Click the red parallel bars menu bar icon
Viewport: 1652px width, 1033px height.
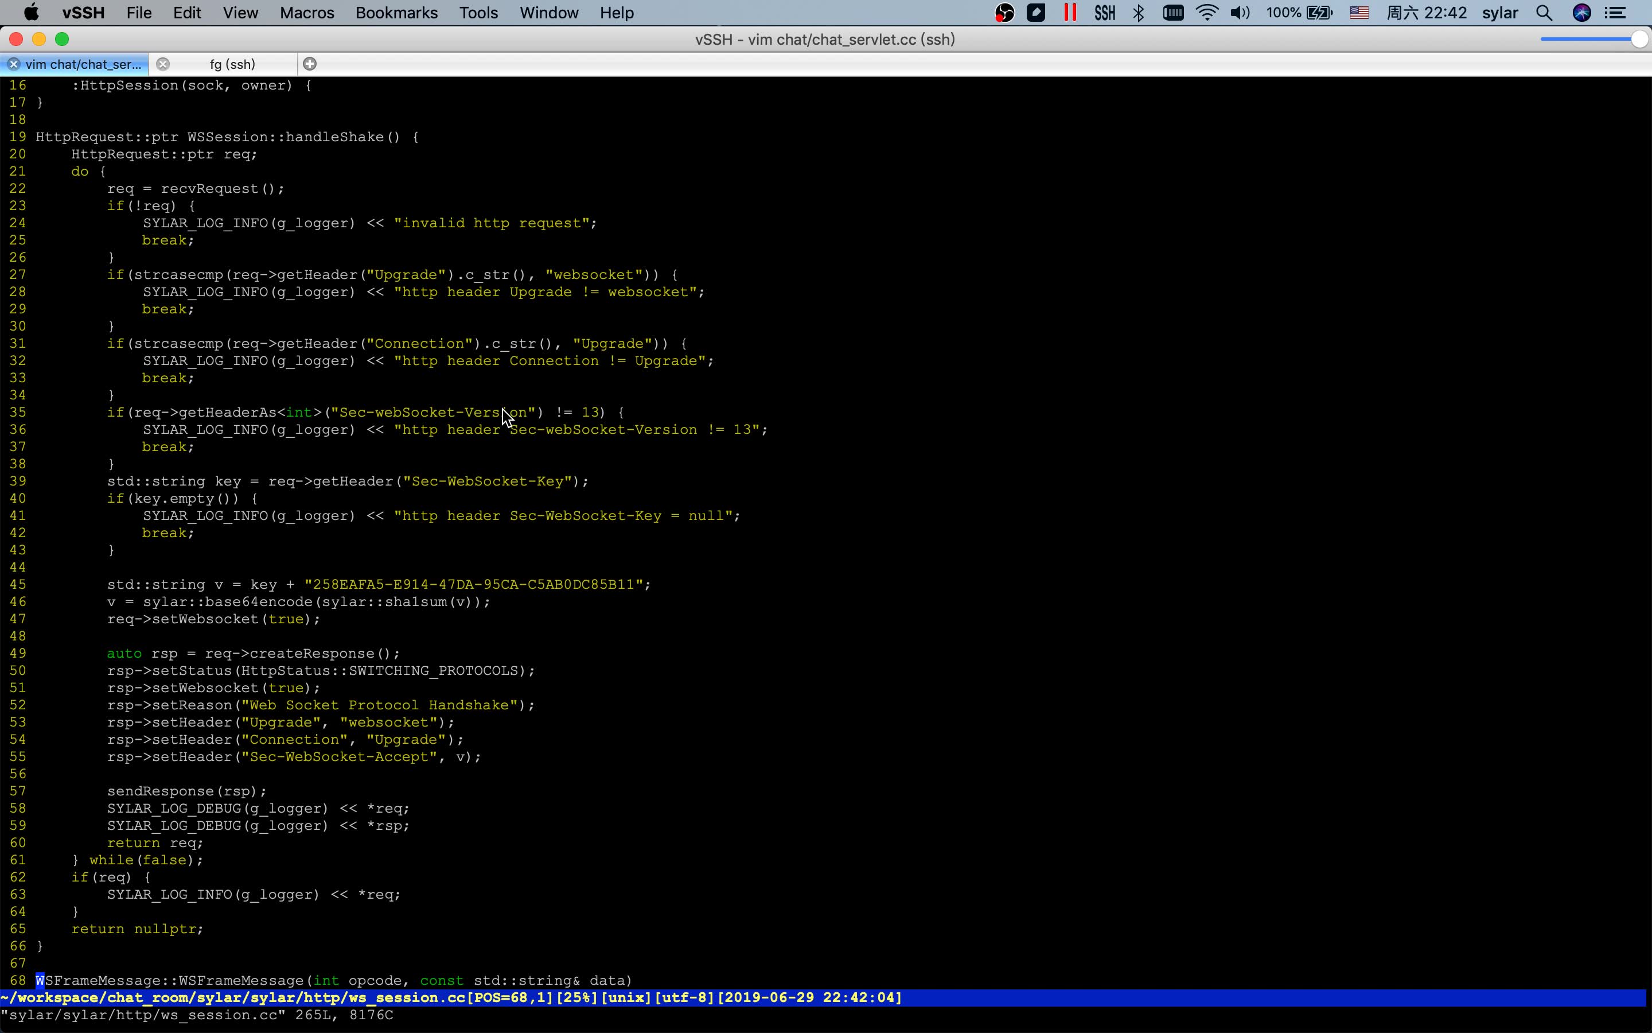point(1070,12)
